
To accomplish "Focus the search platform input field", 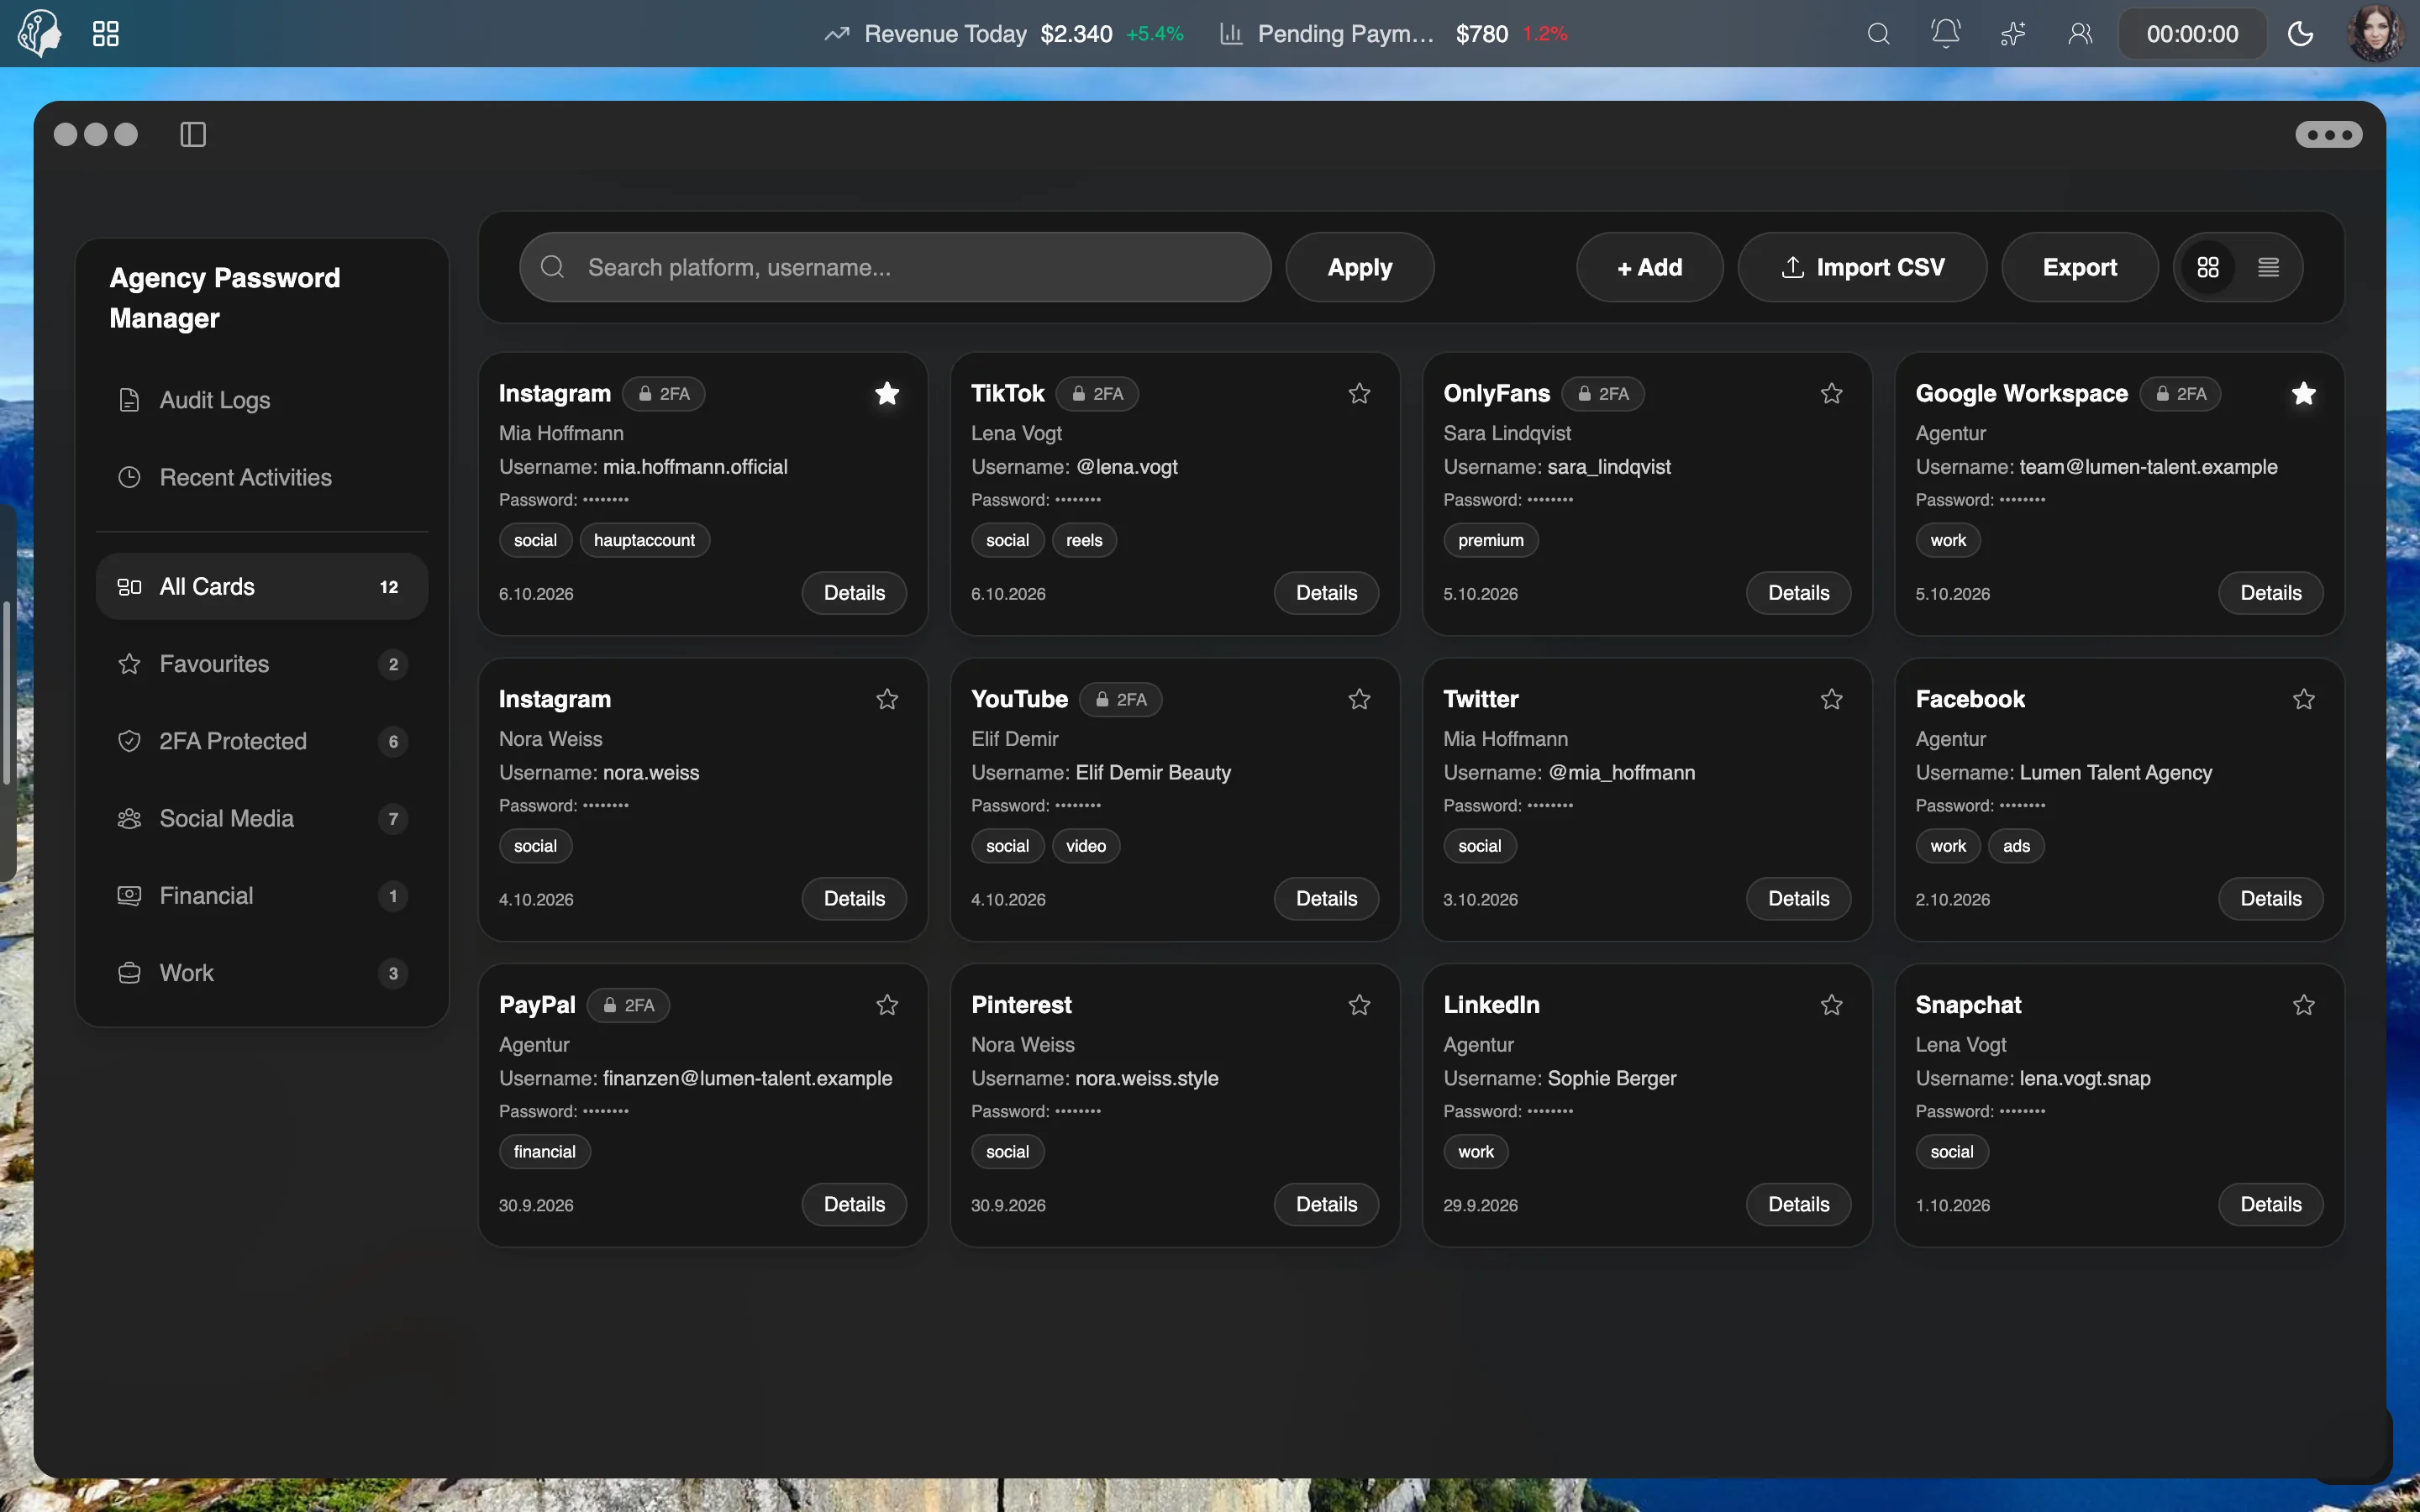I will point(895,267).
